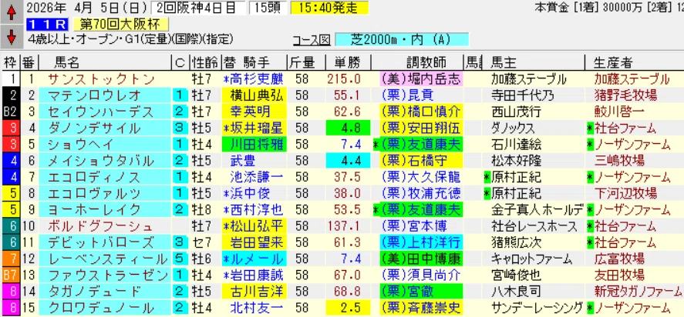This screenshot has height=317, width=684.
Task: Click breeder 猪野毛牧場
Action: coord(625,95)
